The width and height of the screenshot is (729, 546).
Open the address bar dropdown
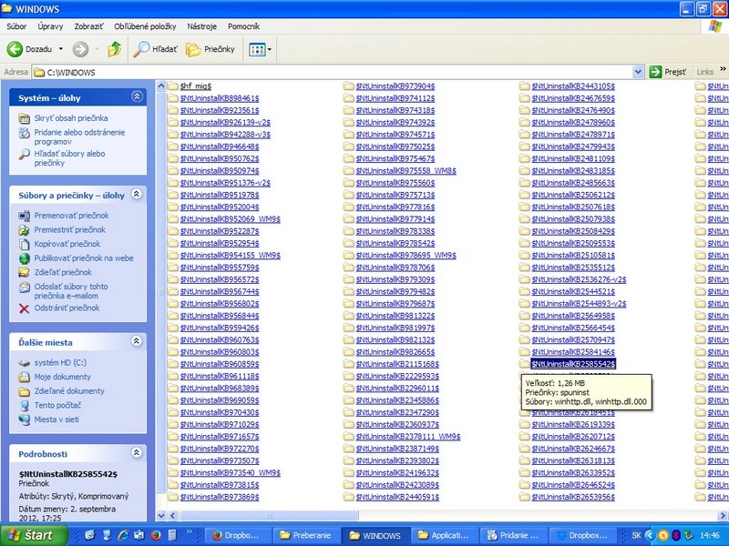click(x=638, y=71)
